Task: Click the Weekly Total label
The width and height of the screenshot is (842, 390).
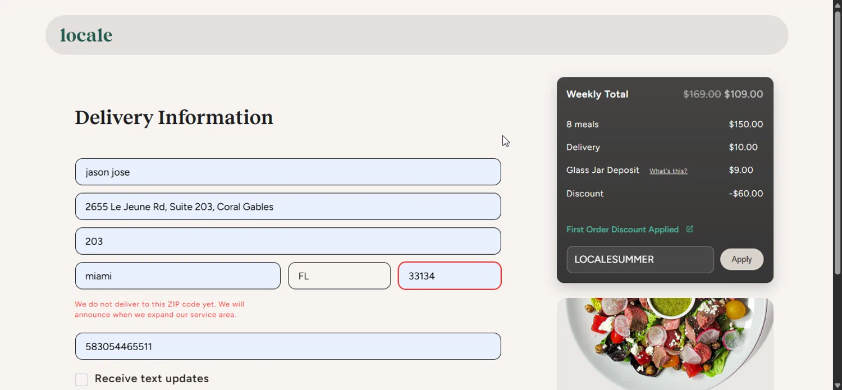Action: click(597, 94)
